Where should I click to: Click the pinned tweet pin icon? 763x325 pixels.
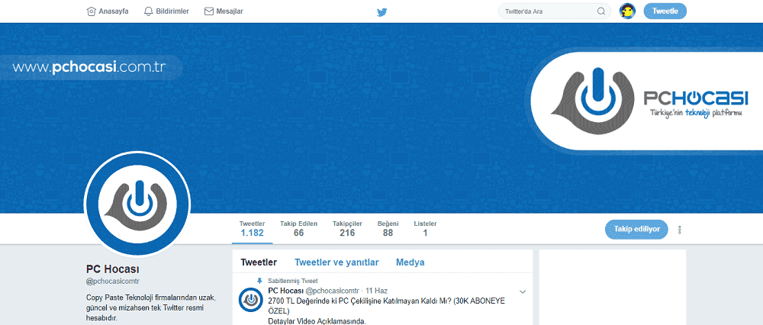[x=260, y=281]
